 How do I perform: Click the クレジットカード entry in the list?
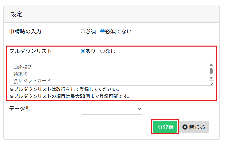tap(32, 81)
